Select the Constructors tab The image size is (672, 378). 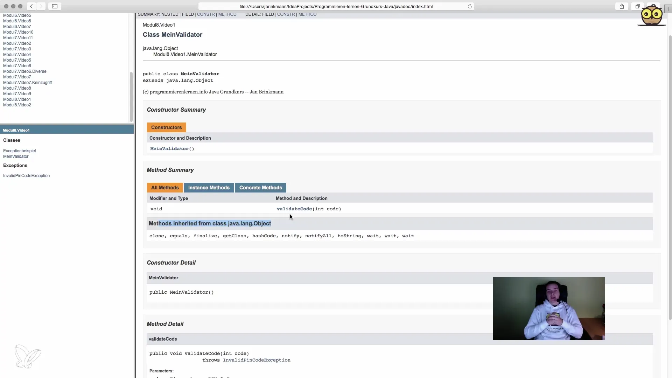166,127
